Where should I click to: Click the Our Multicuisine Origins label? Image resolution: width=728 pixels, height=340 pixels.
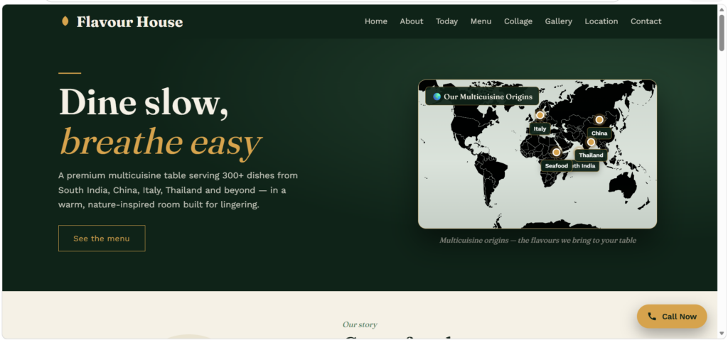click(482, 97)
